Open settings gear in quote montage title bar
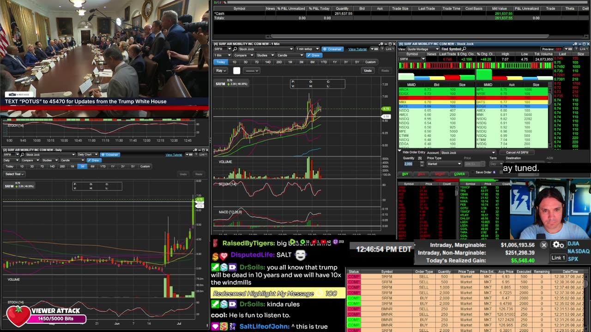The width and height of the screenshot is (591, 332). click(x=575, y=44)
